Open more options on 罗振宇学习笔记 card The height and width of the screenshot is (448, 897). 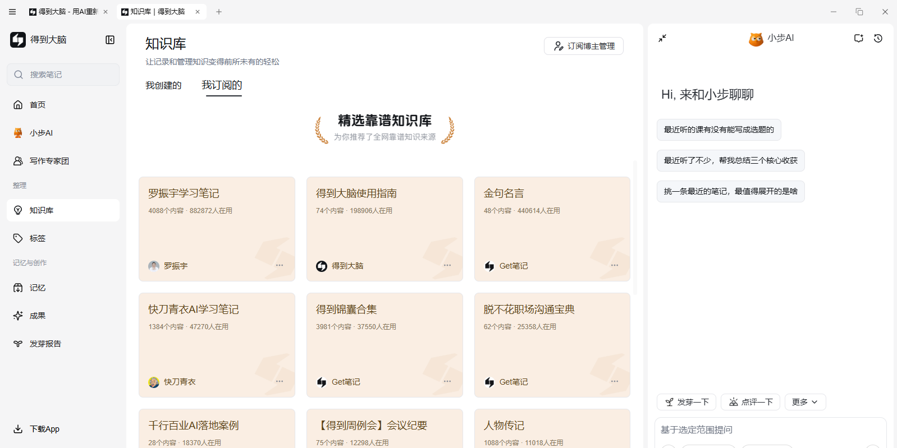[280, 265]
